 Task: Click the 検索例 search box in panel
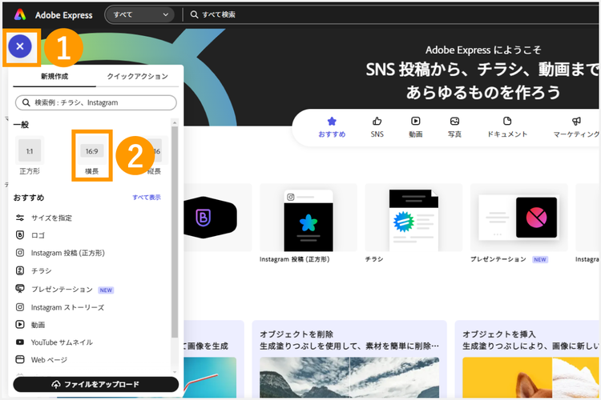point(96,102)
